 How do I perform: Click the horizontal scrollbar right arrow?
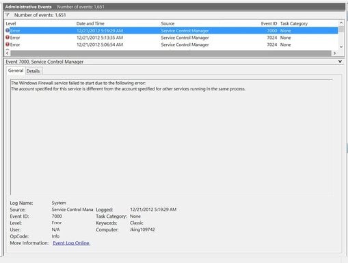pyautogui.click(x=334, y=53)
